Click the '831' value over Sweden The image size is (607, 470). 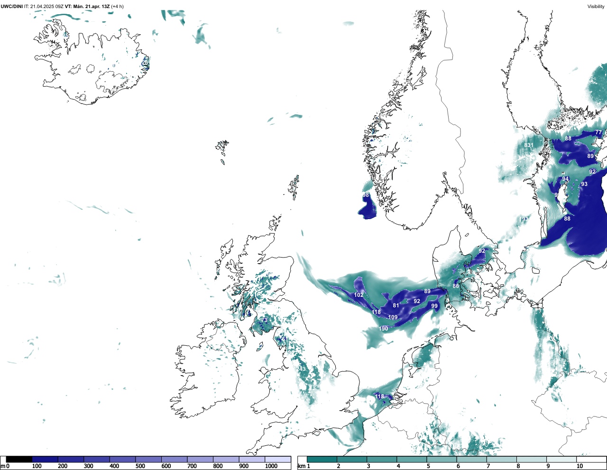[529, 146]
